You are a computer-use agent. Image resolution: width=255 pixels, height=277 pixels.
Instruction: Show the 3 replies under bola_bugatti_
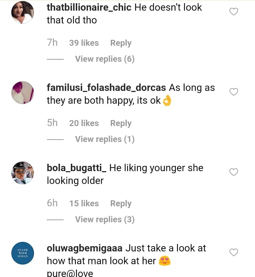click(x=104, y=219)
